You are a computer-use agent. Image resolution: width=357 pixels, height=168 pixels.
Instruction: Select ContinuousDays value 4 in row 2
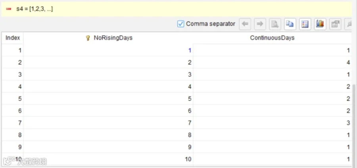click(x=272, y=62)
